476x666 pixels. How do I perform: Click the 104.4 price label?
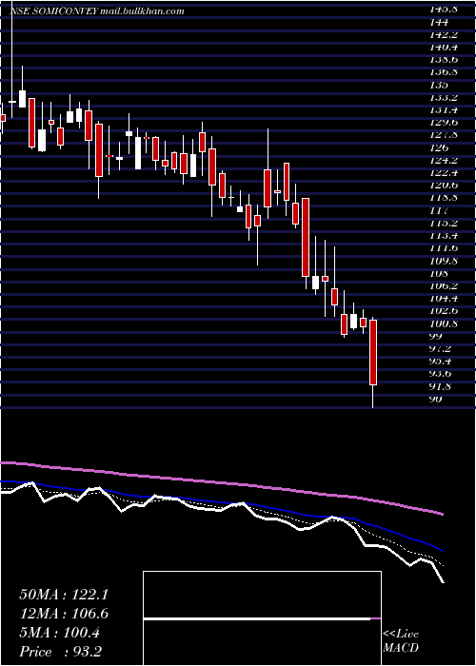(x=446, y=298)
